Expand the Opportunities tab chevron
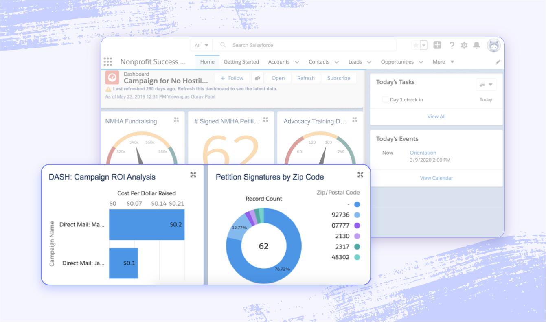The image size is (546, 322). pos(421,62)
